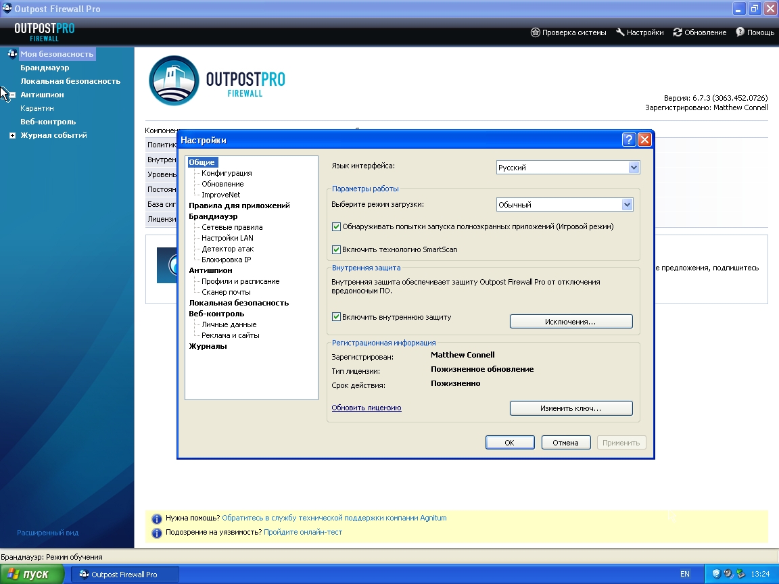This screenshot has width=779, height=584.
Task: Toggle game mode detection checkbox
Action: click(x=336, y=226)
